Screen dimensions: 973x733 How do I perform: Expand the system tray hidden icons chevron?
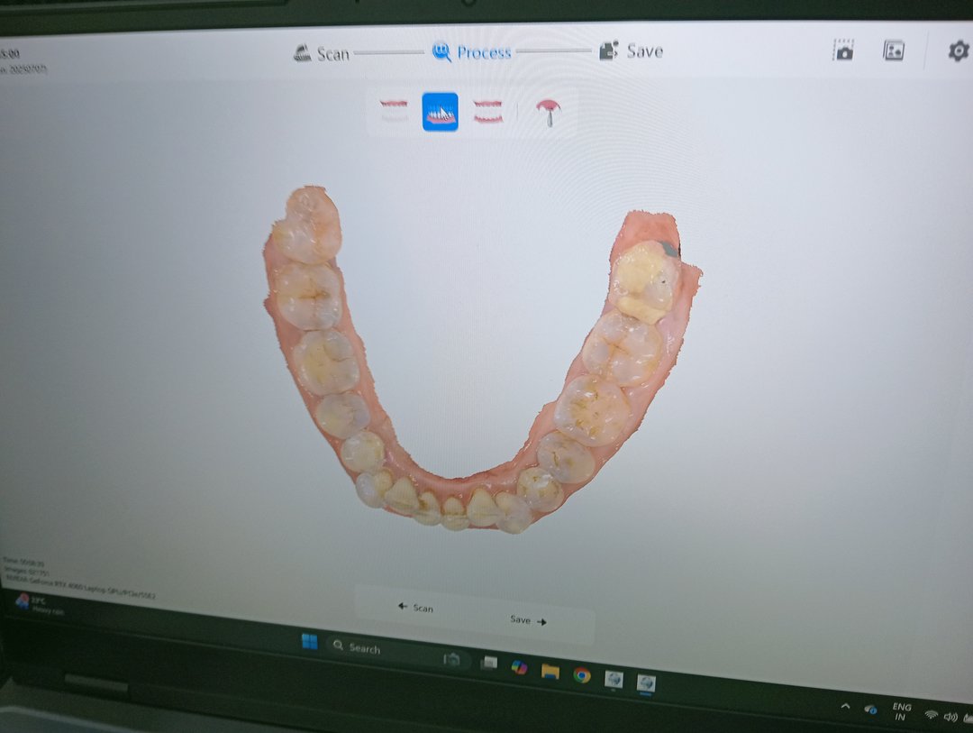[844, 707]
